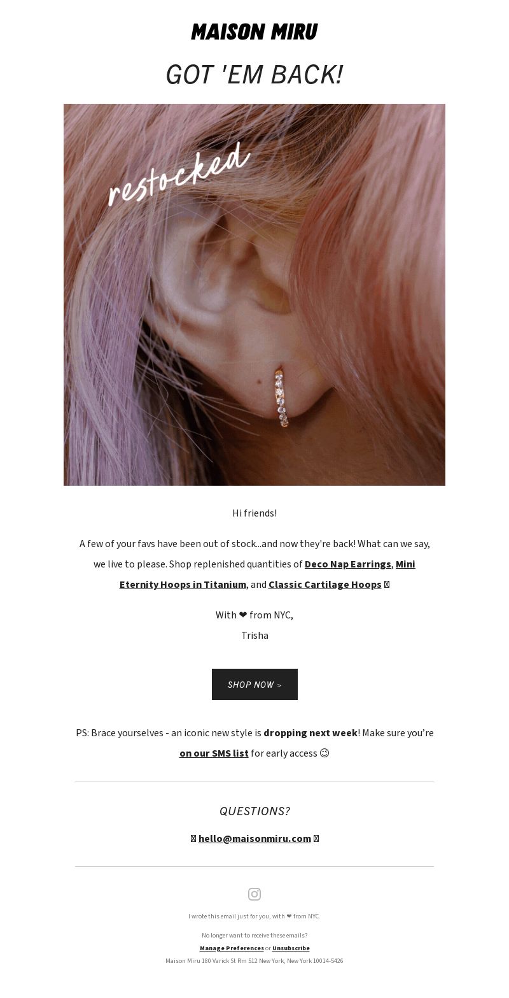Open the restocked earring hero image
The height and width of the screenshot is (998, 509).
[254, 295]
